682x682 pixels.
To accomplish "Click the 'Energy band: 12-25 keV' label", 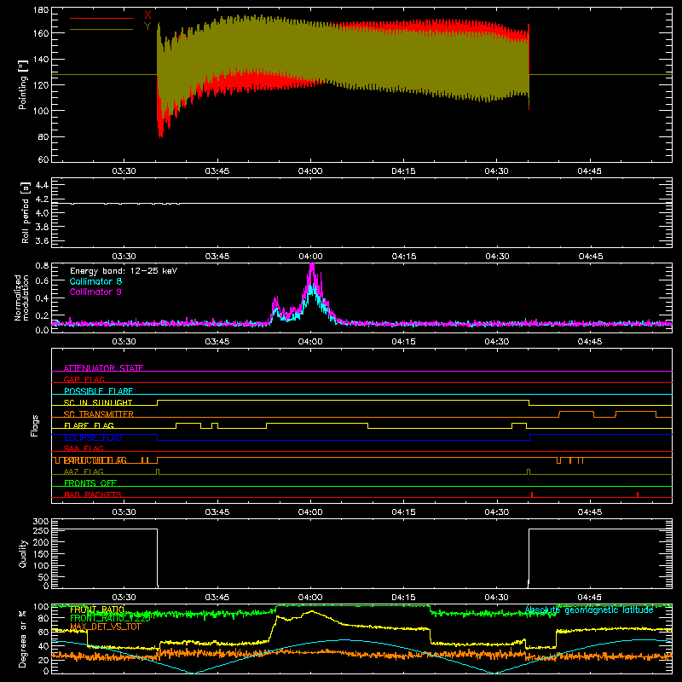I will (x=124, y=271).
